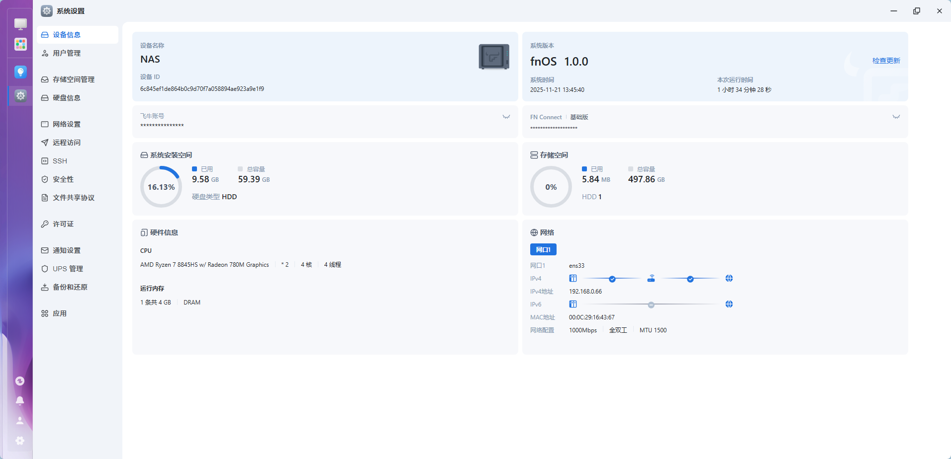Open the SSH settings page
This screenshot has width=951, height=459.
coord(60,161)
